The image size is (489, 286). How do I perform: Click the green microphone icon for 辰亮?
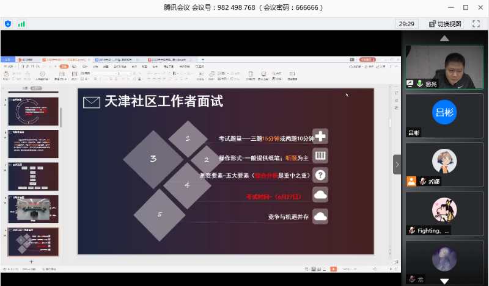click(421, 84)
